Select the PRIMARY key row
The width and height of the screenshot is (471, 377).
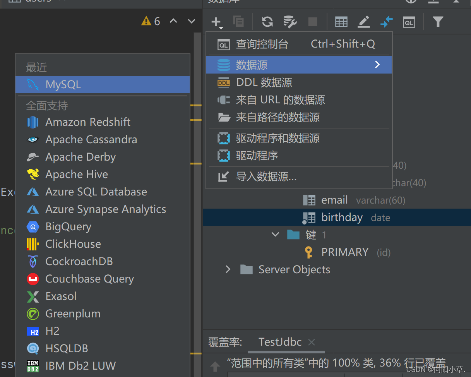point(337,252)
